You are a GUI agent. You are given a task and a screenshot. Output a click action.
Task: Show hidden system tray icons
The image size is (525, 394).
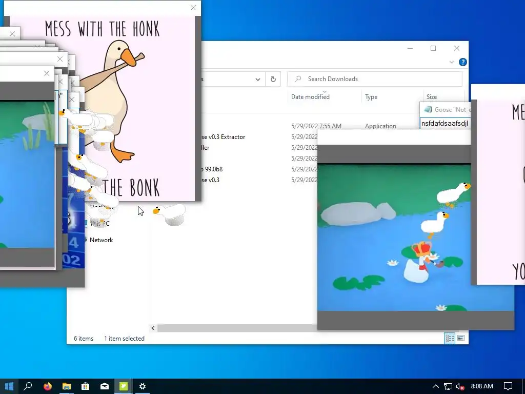[x=436, y=386]
